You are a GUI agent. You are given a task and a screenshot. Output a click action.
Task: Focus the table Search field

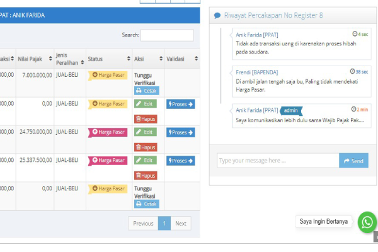point(167,35)
